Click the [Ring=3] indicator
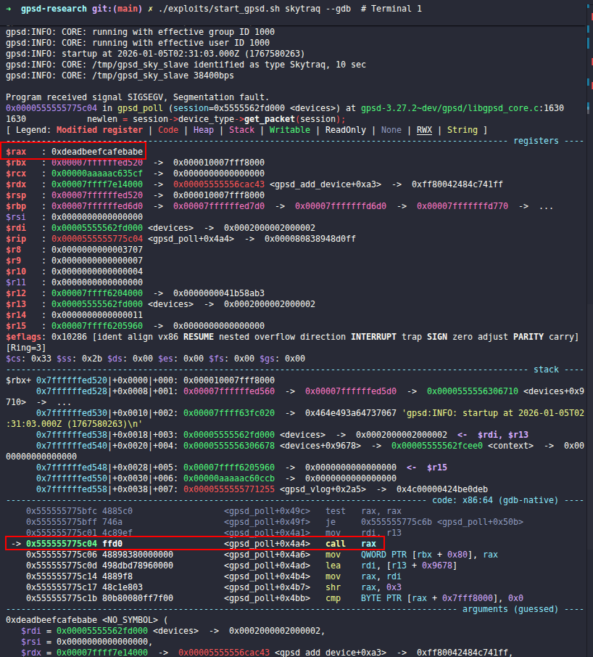 [x=26, y=348]
